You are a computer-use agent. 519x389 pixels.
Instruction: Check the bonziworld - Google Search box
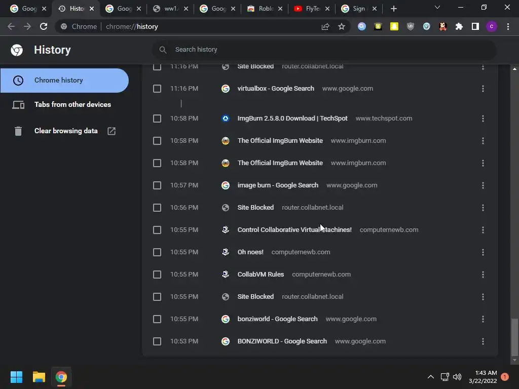(x=157, y=319)
